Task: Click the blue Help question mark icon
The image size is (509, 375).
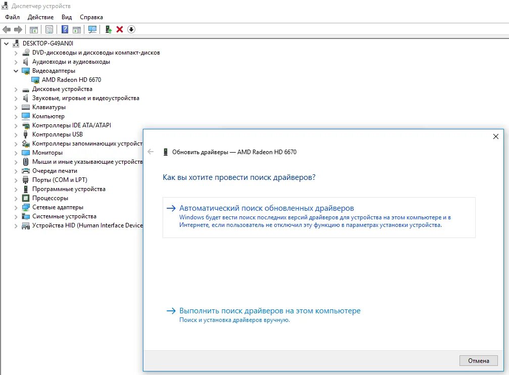Action: tap(65, 30)
